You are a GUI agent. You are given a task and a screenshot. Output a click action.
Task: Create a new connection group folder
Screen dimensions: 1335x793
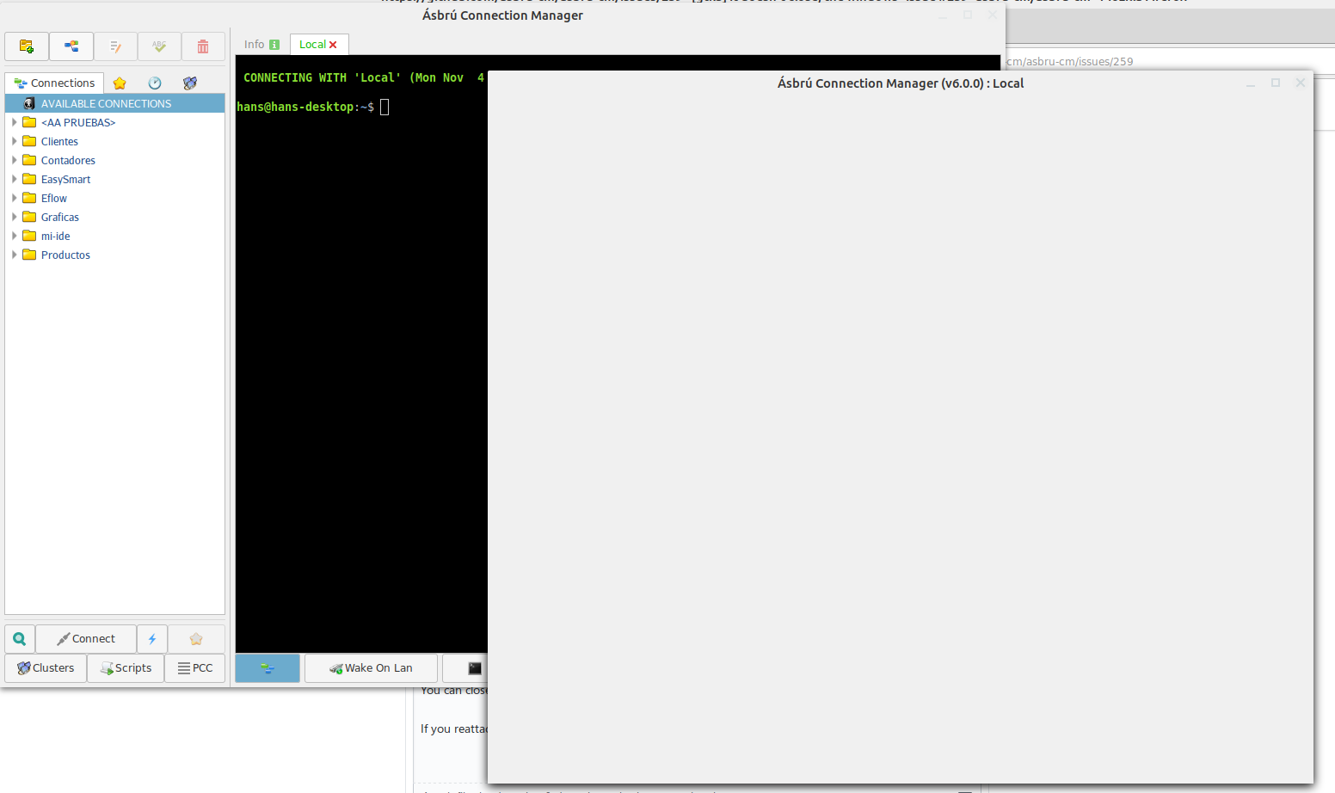26,46
